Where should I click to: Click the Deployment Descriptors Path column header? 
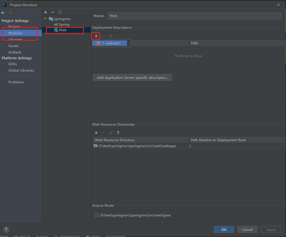point(237,43)
